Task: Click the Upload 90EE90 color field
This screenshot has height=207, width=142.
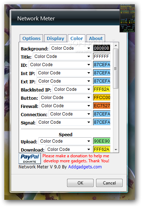Action: (x=101, y=141)
